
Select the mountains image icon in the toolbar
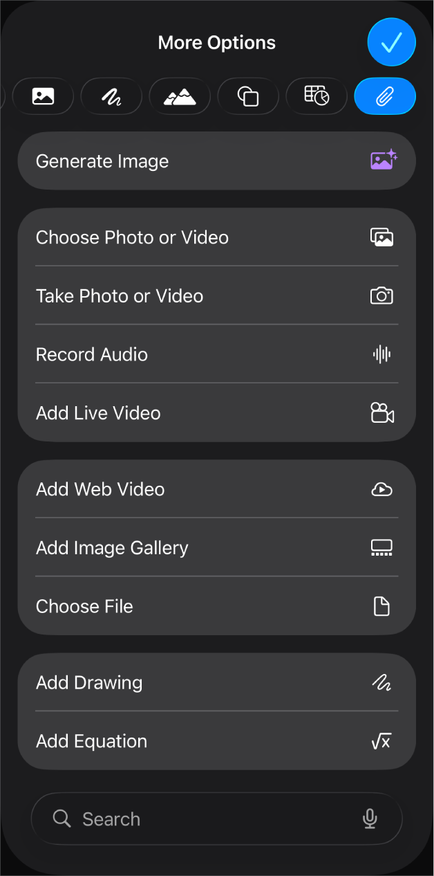180,96
